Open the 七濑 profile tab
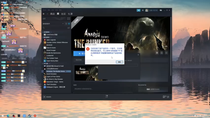The image size is (210, 118). (70, 14)
